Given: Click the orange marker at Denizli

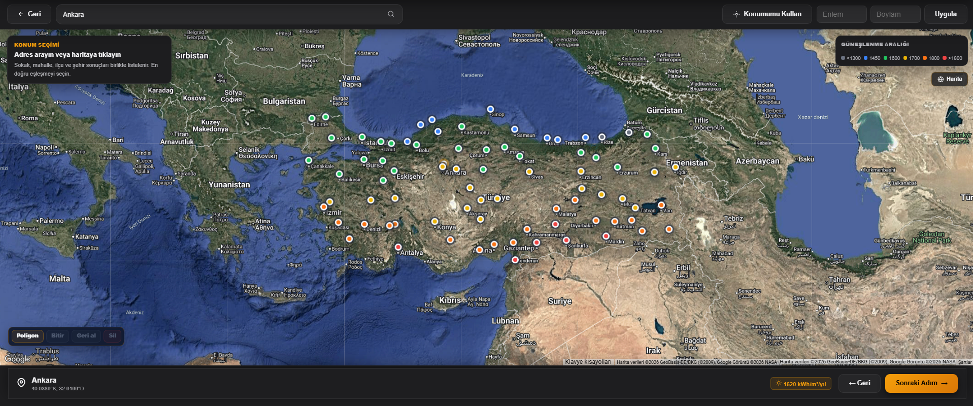Looking at the screenshot, I should 364,224.
